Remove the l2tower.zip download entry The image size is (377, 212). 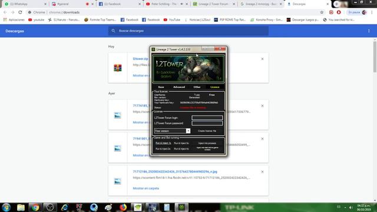pyautogui.click(x=262, y=59)
